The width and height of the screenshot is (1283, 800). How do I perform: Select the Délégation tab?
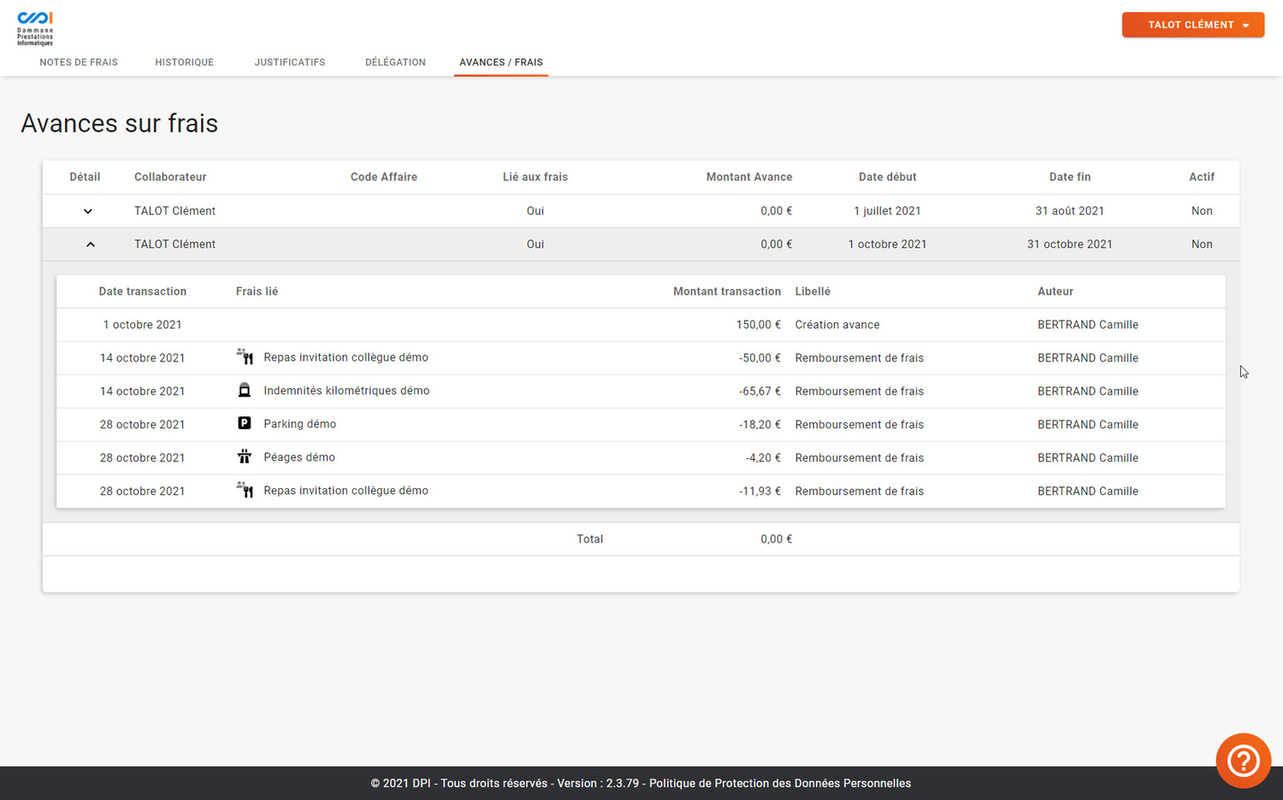pos(395,62)
